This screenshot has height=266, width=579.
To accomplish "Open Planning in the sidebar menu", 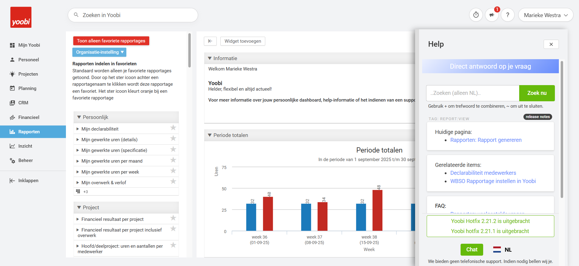I will pos(27,88).
